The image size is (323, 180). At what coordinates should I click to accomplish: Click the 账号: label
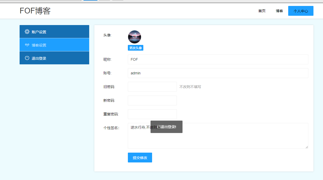tap(107, 73)
